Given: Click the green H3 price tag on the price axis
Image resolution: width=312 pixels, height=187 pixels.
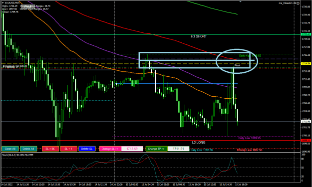Looking at the screenshot, I should point(306,34).
